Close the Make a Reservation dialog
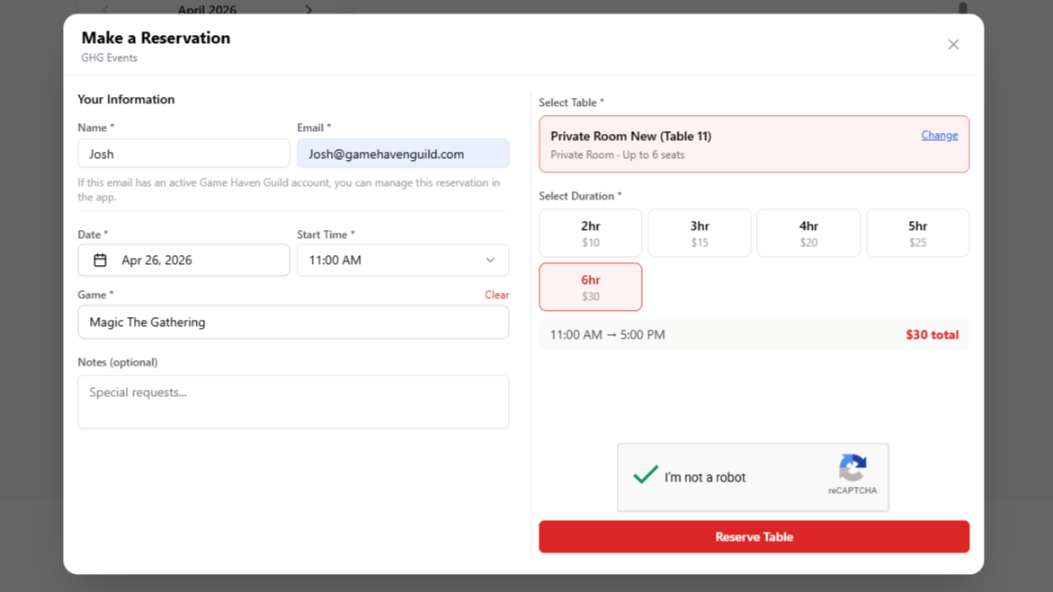1053x592 pixels. coord(953,44)
